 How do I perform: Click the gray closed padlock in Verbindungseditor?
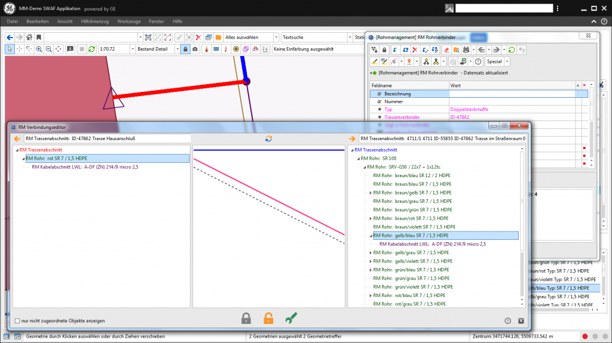click(246, 319)
